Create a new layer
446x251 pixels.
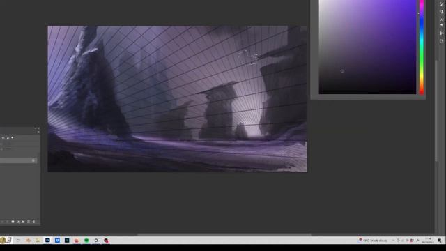pos(29,222)
